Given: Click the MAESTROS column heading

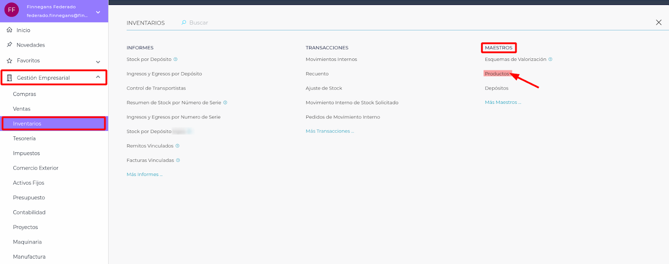Looking at the screenshot, I should coord(498,48).
